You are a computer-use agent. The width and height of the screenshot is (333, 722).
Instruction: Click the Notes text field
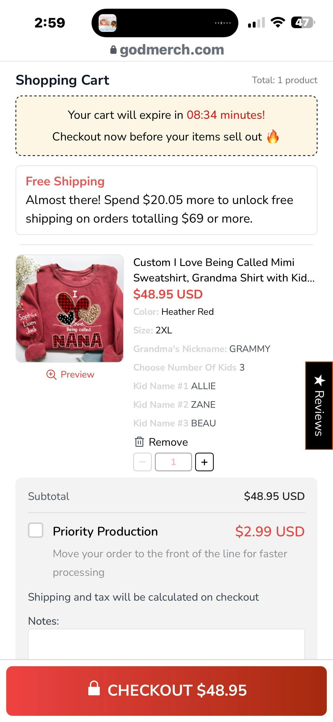[166, 644]
